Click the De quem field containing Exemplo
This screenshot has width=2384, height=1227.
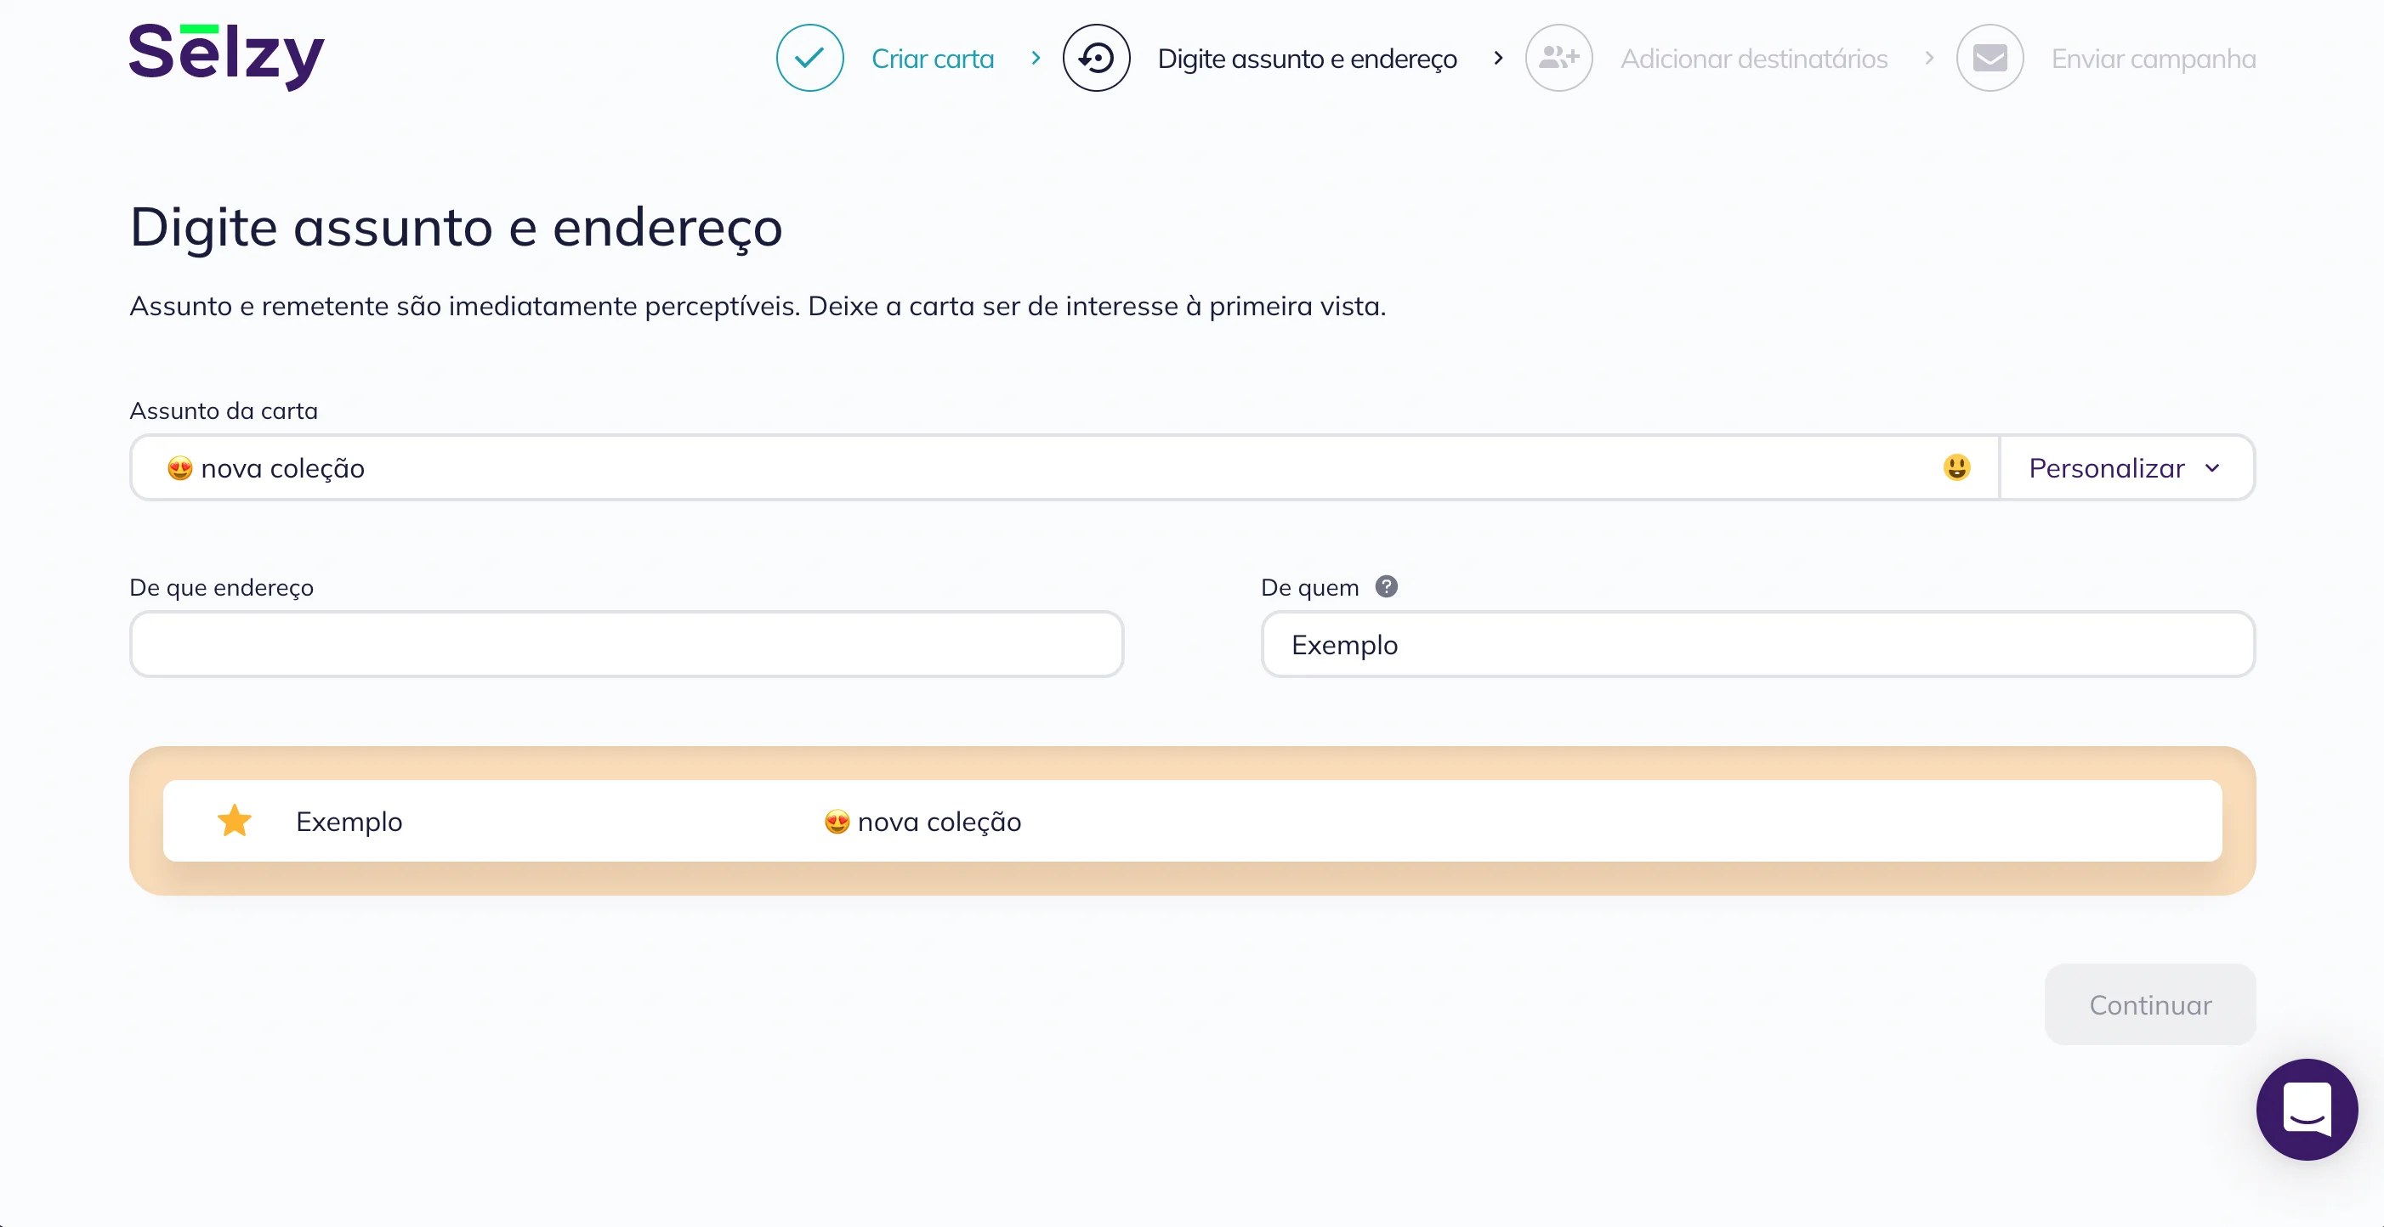click(1757, 644)
